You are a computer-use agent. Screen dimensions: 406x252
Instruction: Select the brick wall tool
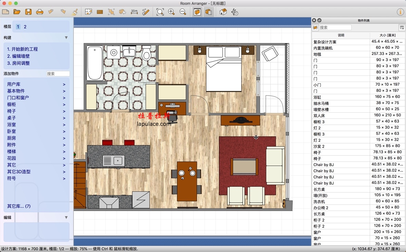(x=100, y=12)
